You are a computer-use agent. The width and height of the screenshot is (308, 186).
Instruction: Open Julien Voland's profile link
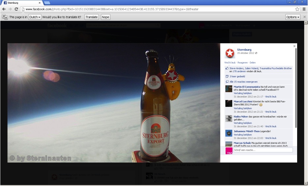click(x=251, y=68)
